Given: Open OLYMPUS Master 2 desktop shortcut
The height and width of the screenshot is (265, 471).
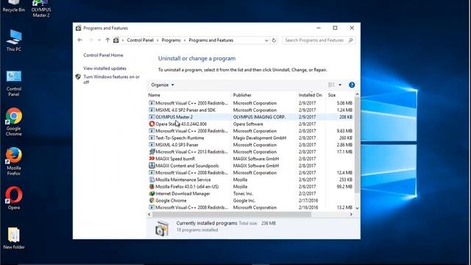Looking at the screenshot, I should pyautogui.click(x=41, y=8).
